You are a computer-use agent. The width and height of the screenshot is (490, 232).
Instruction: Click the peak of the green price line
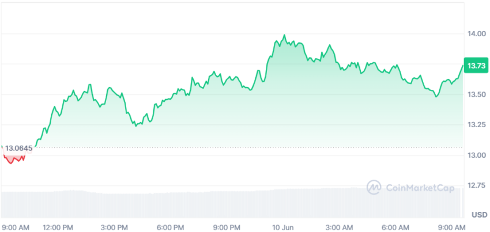284,35
